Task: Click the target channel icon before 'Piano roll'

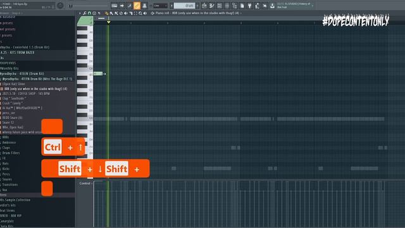Action: (x=153, y=13)
